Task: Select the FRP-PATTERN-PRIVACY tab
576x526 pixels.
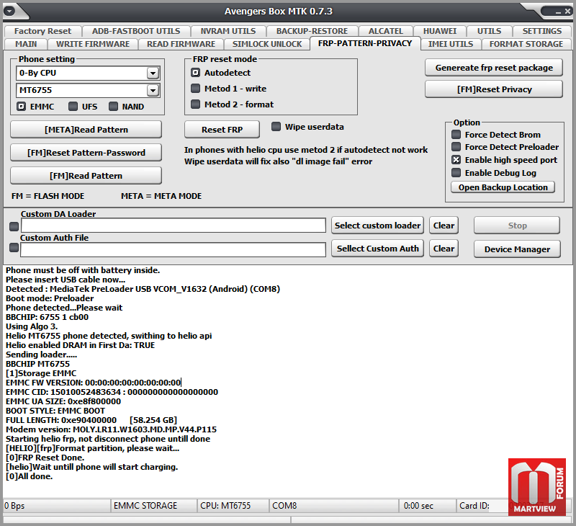Action: [365, 43]
